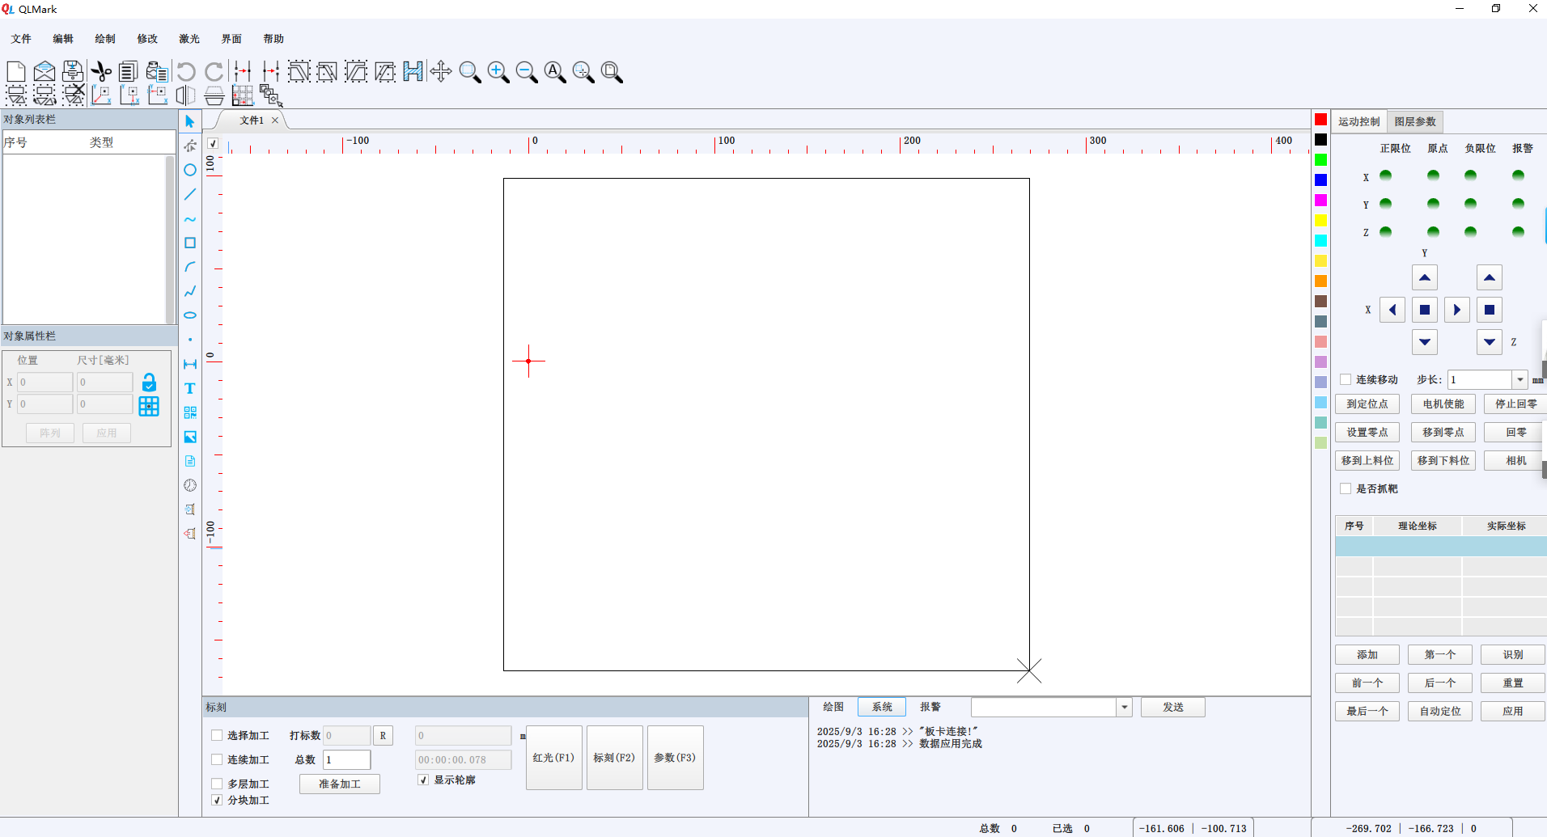The height and width of the screenshot is (837, 1547).
Task: Select the Rectangle drawing tool
Action: click(189, 243)
